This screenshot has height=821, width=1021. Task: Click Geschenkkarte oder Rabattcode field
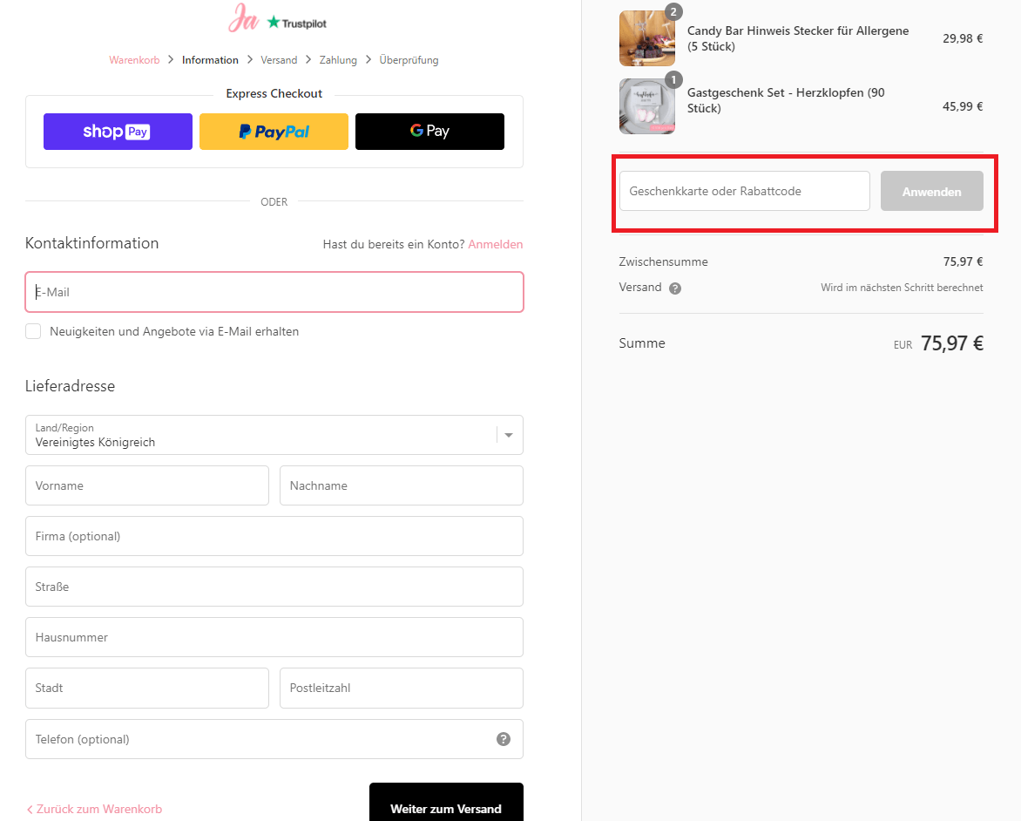[744, 191]
